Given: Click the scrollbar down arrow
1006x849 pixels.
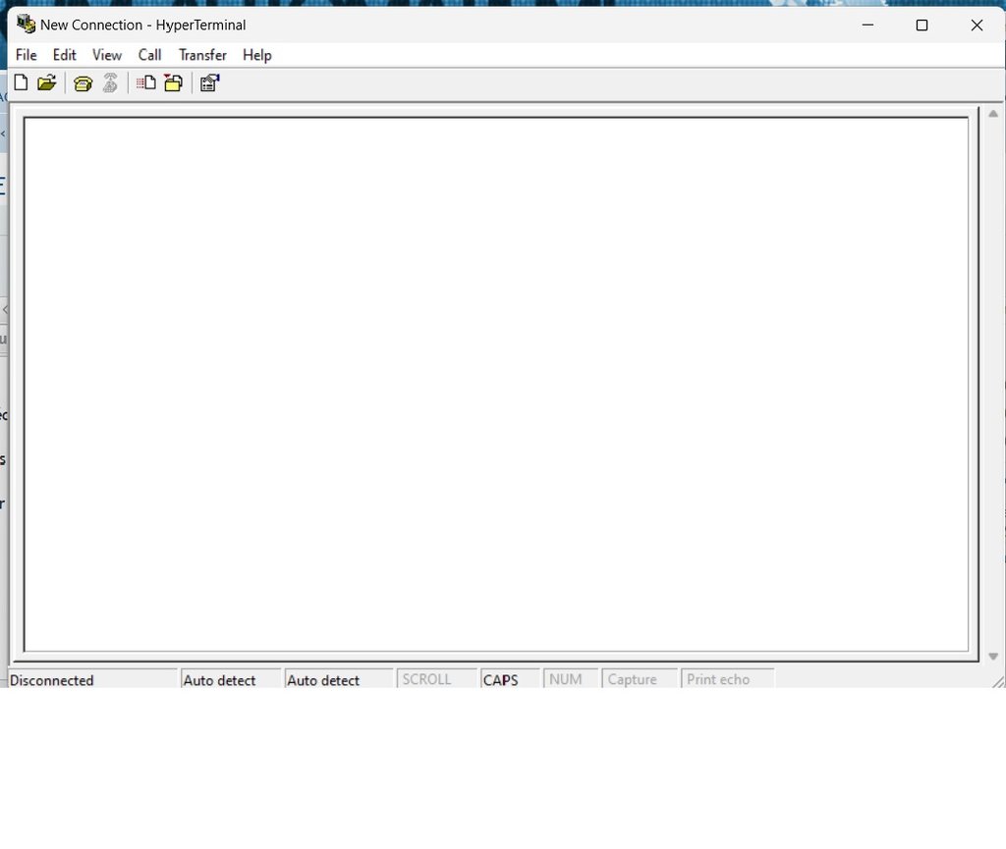Looking at the screenshot, I should click(993, 656).
